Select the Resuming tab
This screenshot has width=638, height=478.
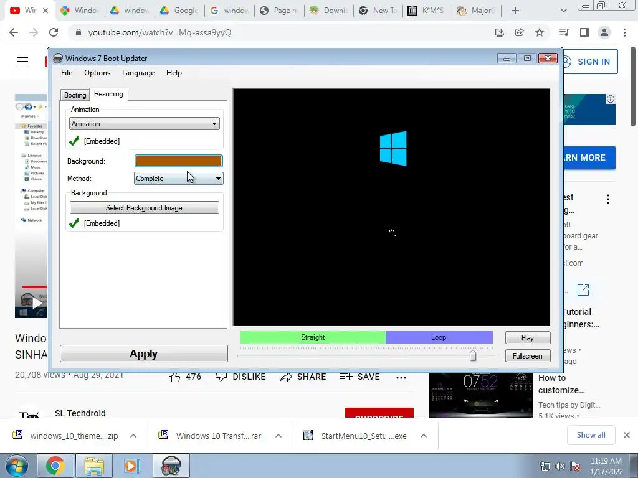(108, 94)
